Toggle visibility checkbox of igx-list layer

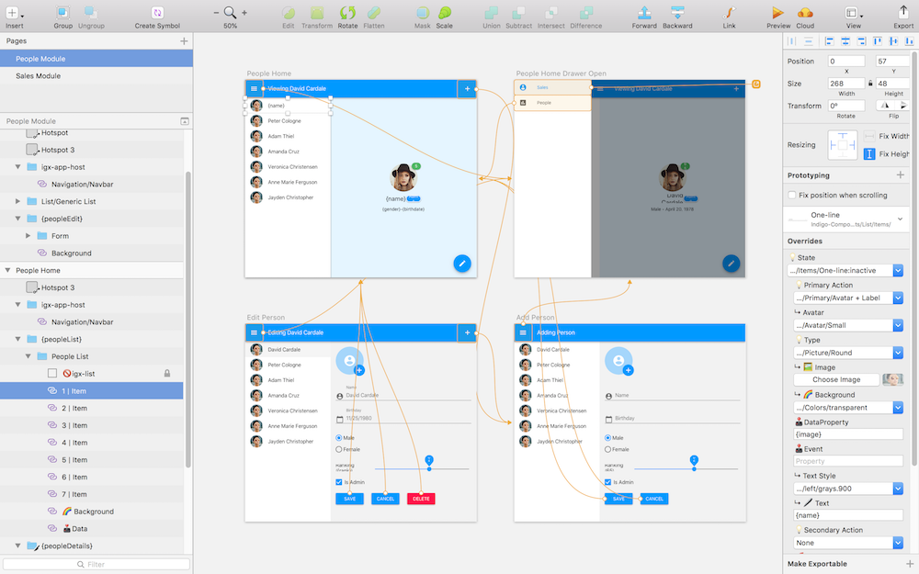click(52, 374)
